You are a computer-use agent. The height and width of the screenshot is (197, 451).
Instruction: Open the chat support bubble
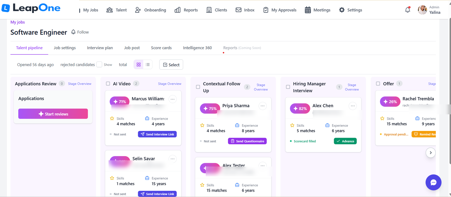pos(433,182)
